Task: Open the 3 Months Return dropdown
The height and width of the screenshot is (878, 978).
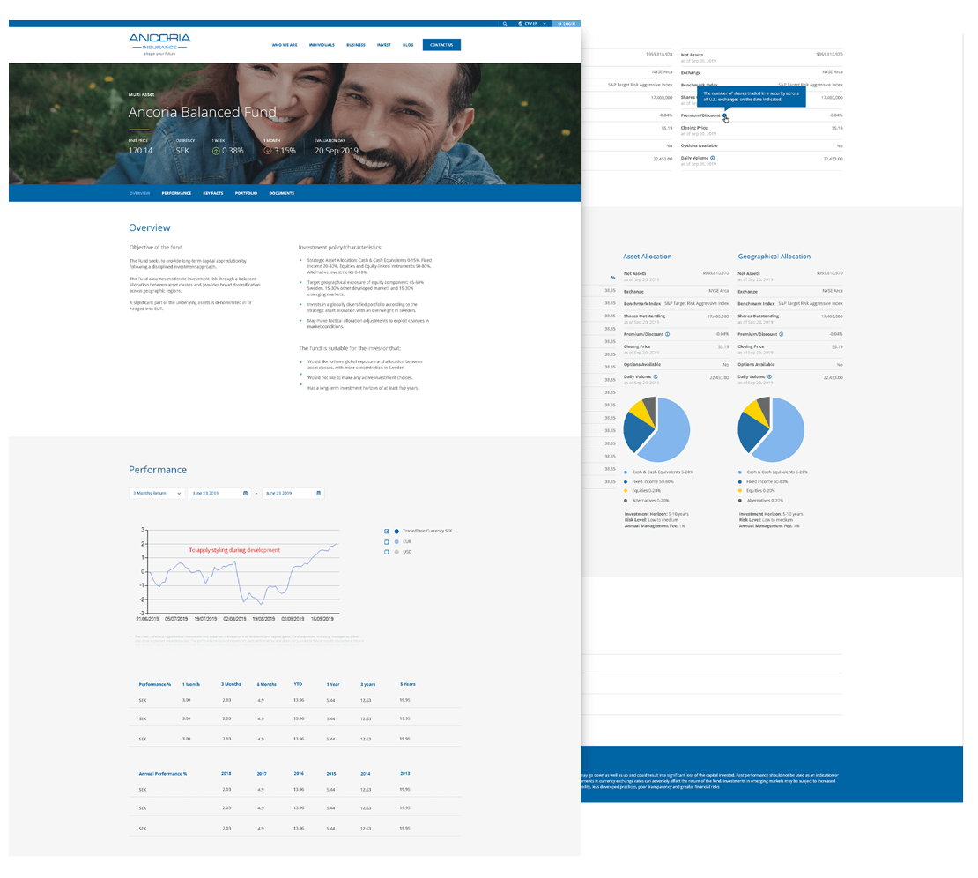Action: coord(157,494)
